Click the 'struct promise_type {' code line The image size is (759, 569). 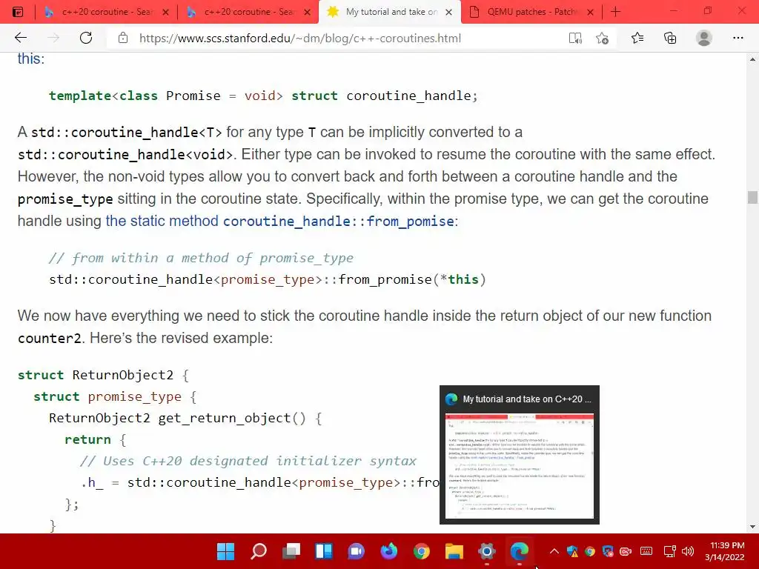115,397
